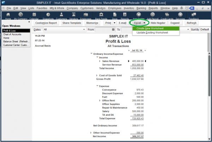
Task: Expand the Sales Revenue row
Action: [100, 61]
